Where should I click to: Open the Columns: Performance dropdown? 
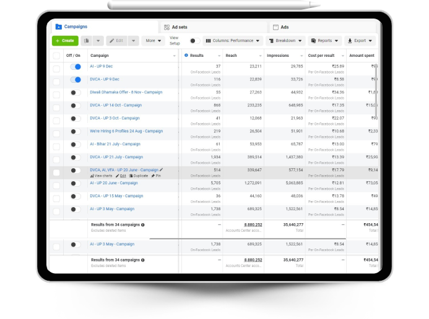pos(233,41)
